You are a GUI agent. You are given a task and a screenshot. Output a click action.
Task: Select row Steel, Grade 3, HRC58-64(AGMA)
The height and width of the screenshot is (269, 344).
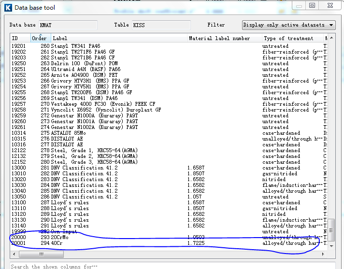point(169,162)
